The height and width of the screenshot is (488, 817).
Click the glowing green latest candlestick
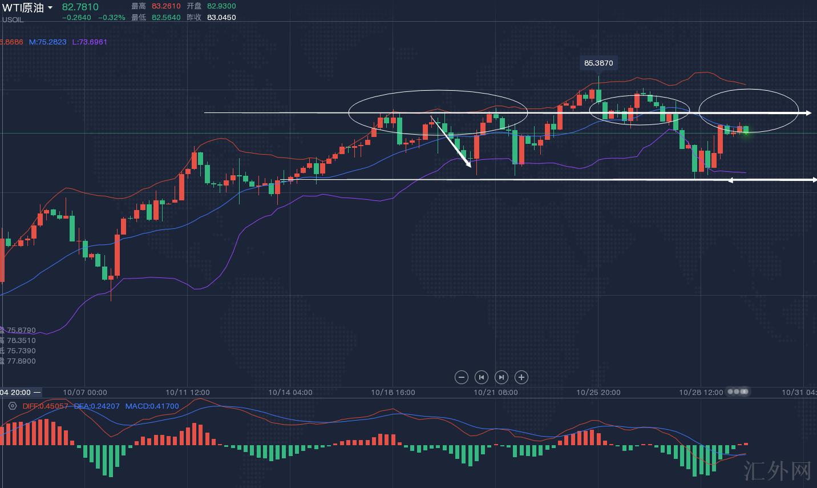point(746,130)
